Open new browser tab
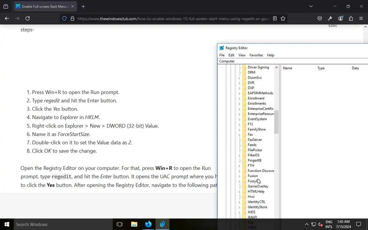368x230 pixels. coord(83,6)
